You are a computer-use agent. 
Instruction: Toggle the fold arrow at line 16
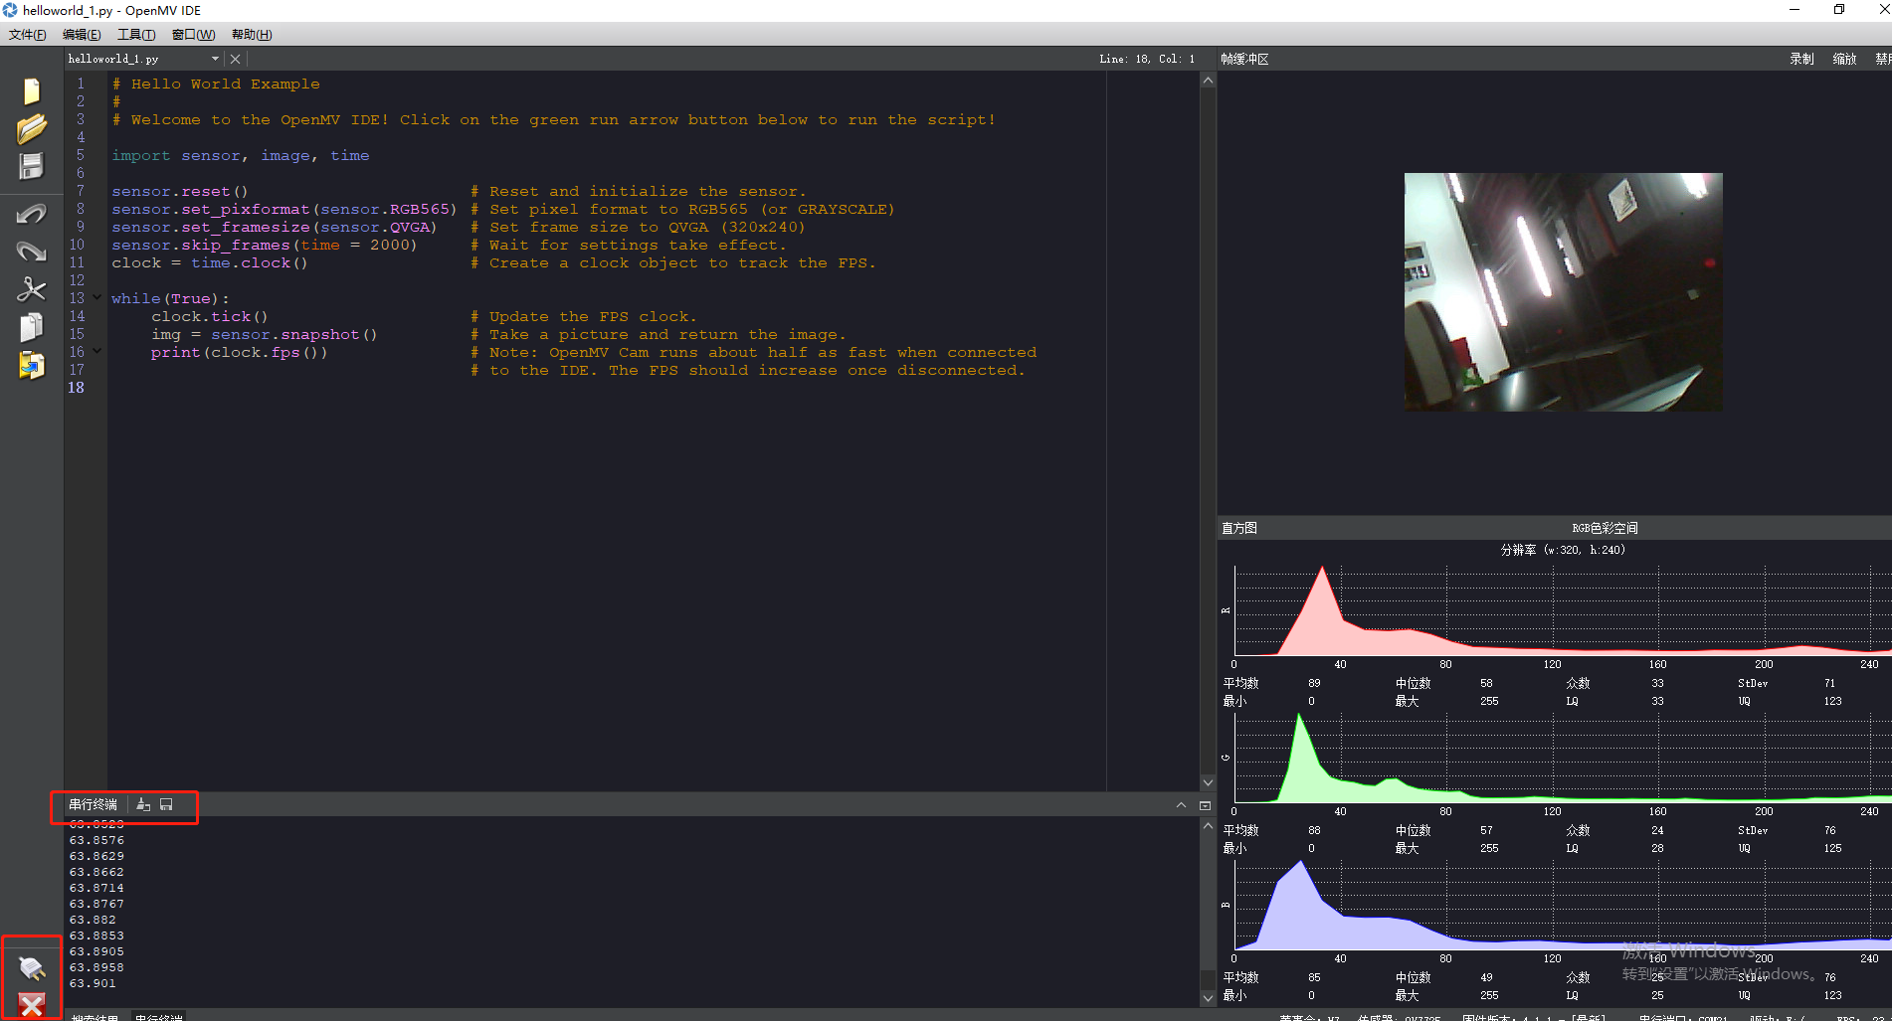[x=96, y=351]
